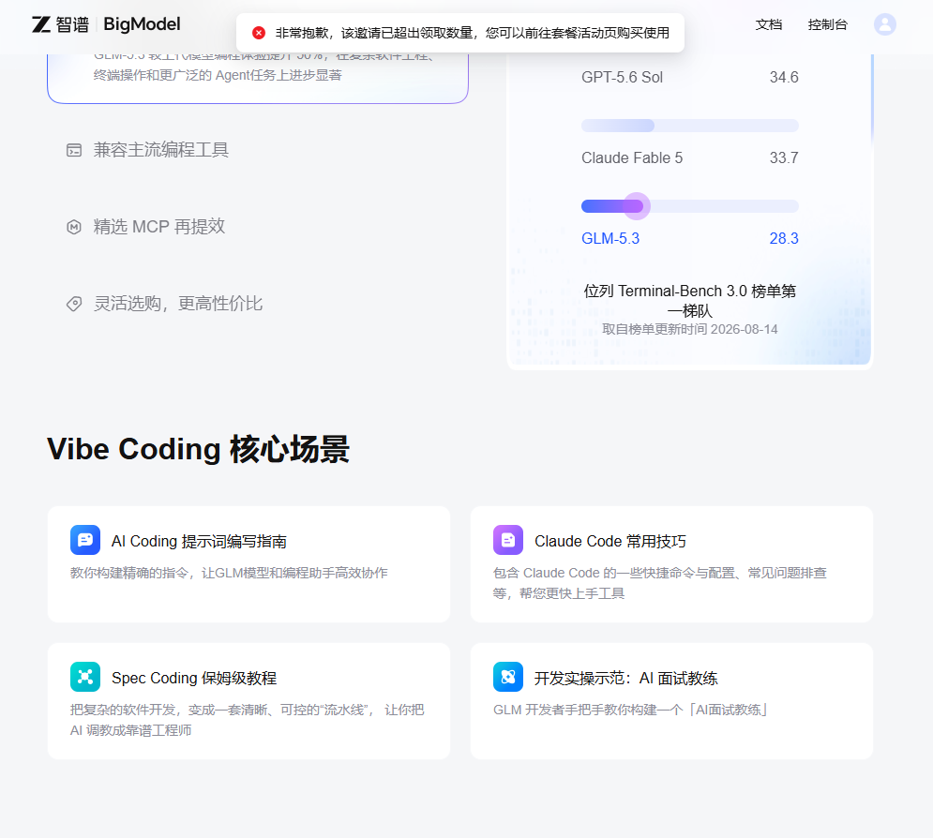The width and height of the screenshot is (933, 838).
Task: Click the MCP hexagon icon
Action: click(x=74, y=227)
